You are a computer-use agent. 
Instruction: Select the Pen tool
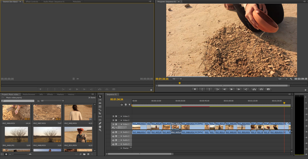pyautogui.click(x=100, y=123)
